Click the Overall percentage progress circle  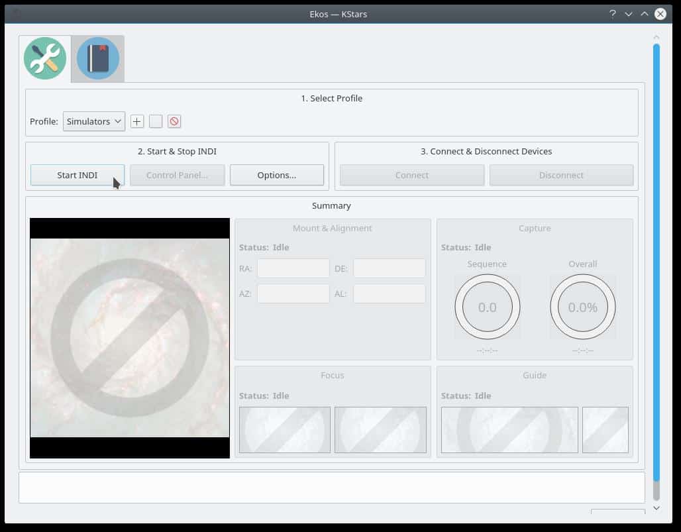pos(583,307)
